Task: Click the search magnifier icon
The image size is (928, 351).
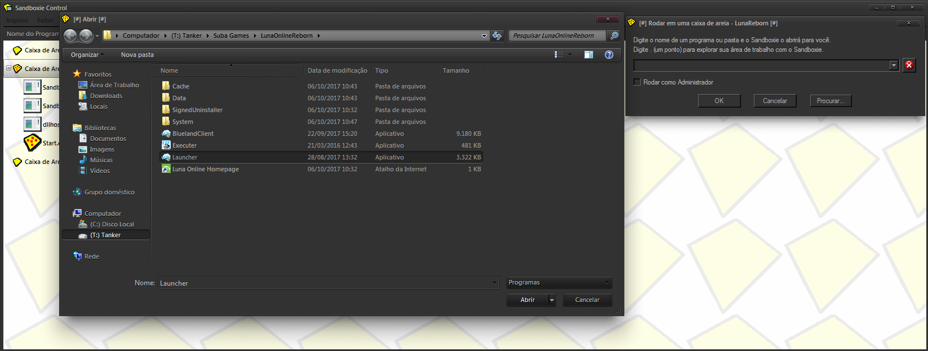Action: (x=614, y=35)
